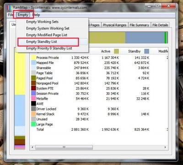Select the Paged Pool row label
The height and width of the screenshot is (165, 183).
(x=44, y=78)
